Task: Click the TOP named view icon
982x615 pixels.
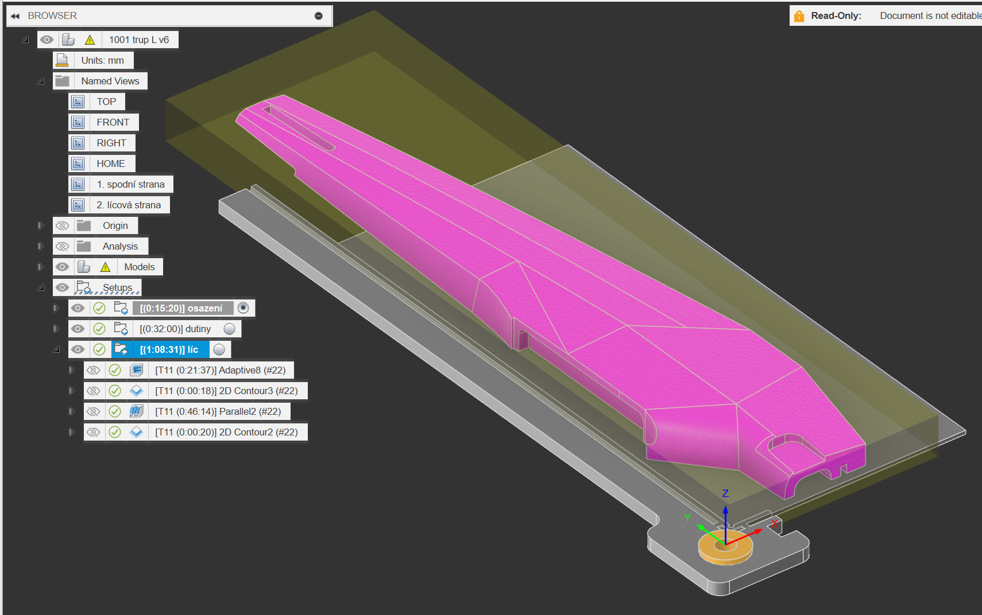Action: click(x=78, y=102)
